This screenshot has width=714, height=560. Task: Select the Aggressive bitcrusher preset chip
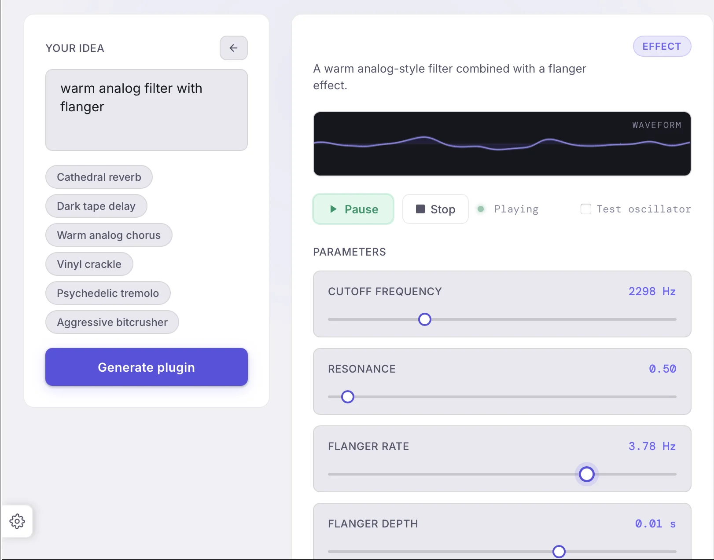tap(112, 322)
